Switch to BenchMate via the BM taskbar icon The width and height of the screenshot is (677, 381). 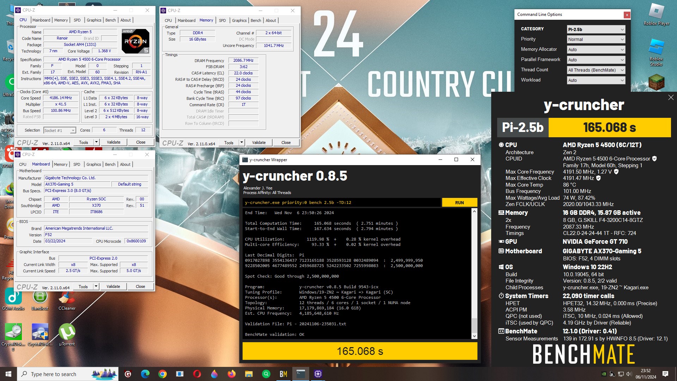pyautogui.click(x=283, y=374)
